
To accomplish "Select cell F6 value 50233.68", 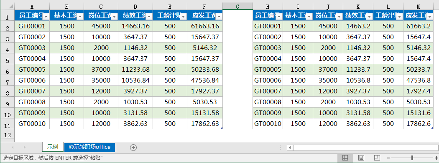I will 205,70.
